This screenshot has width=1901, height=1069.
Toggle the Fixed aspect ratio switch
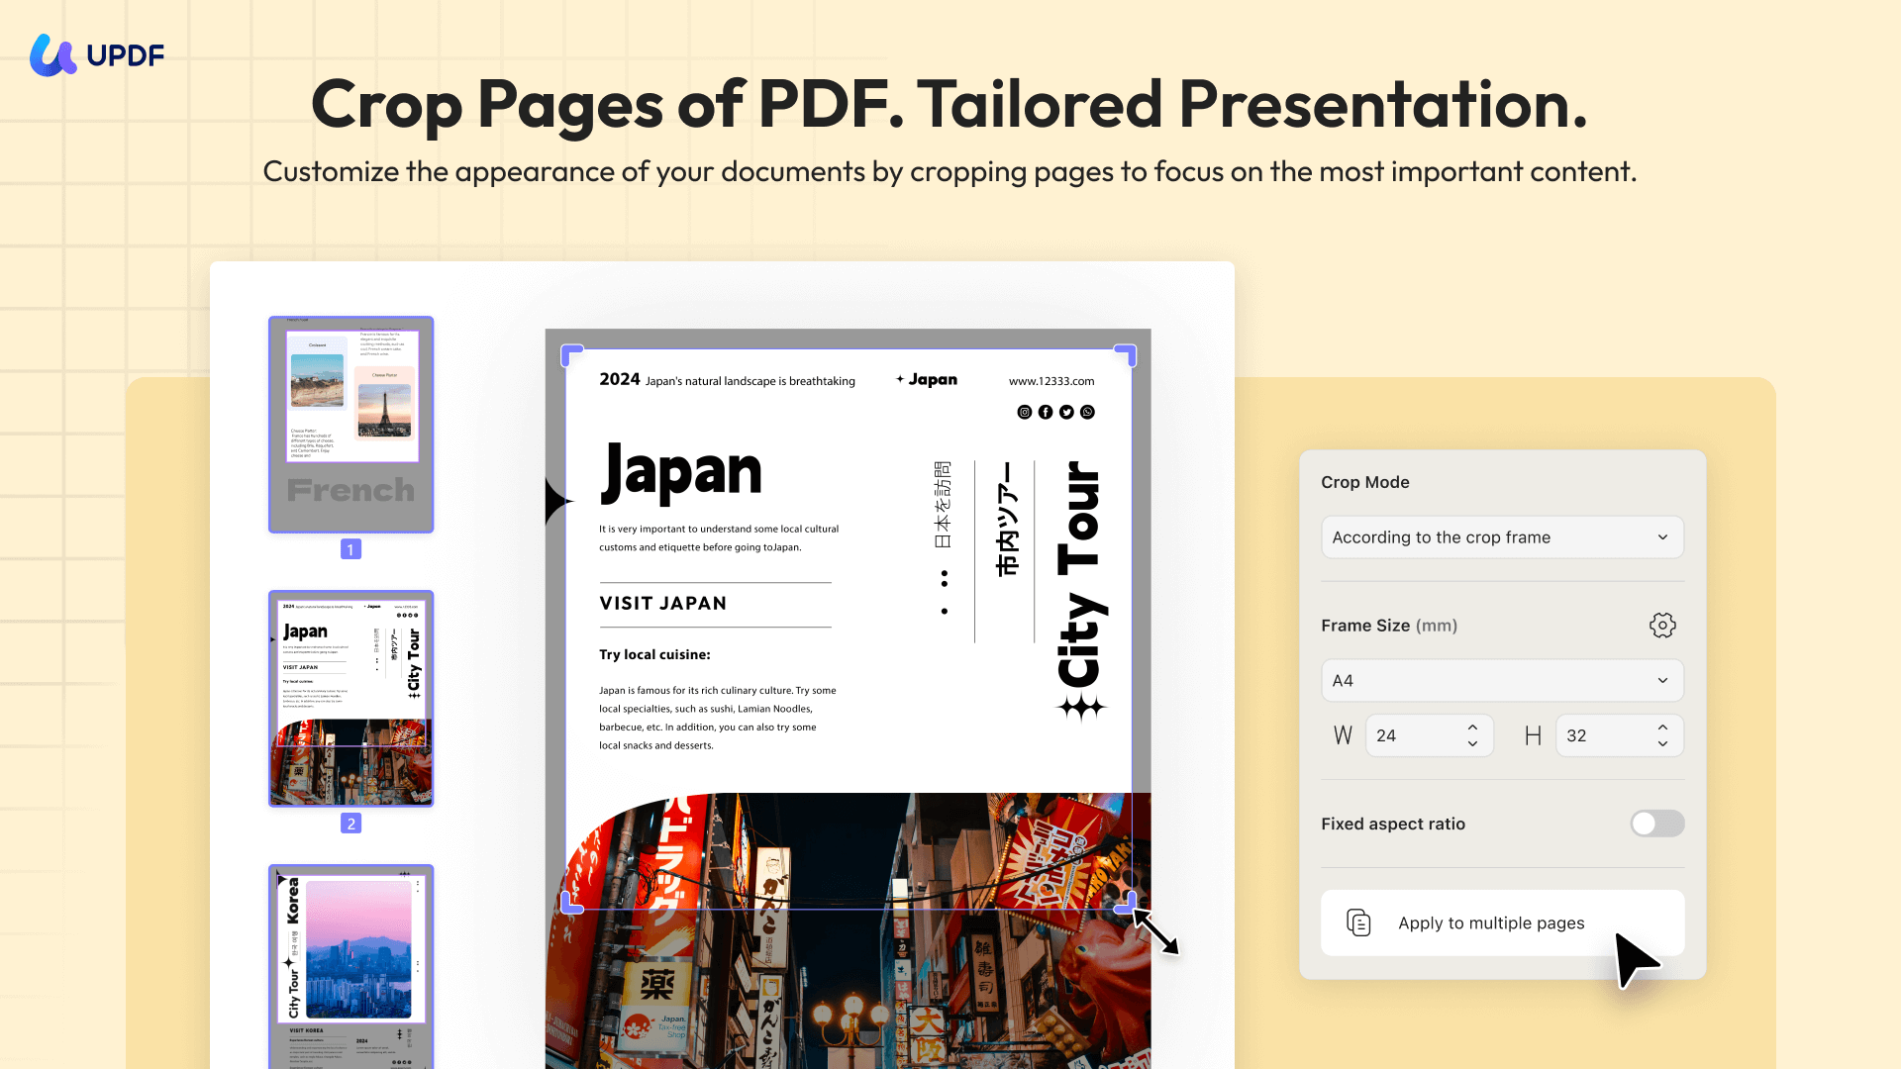pyautogui.click(x=1657, y=824)
